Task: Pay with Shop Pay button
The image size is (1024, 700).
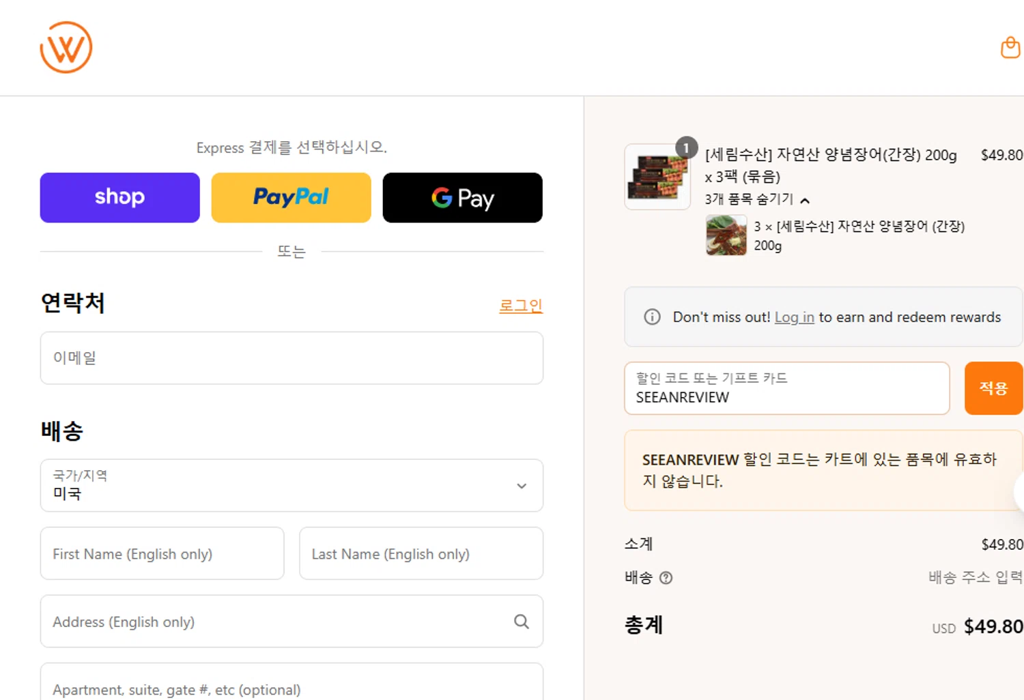Action: pyautogui.click(x=119, y=197)
